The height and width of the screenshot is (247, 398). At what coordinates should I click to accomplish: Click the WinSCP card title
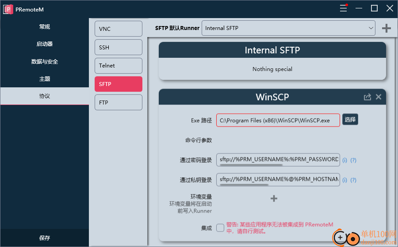click(272, 97)
